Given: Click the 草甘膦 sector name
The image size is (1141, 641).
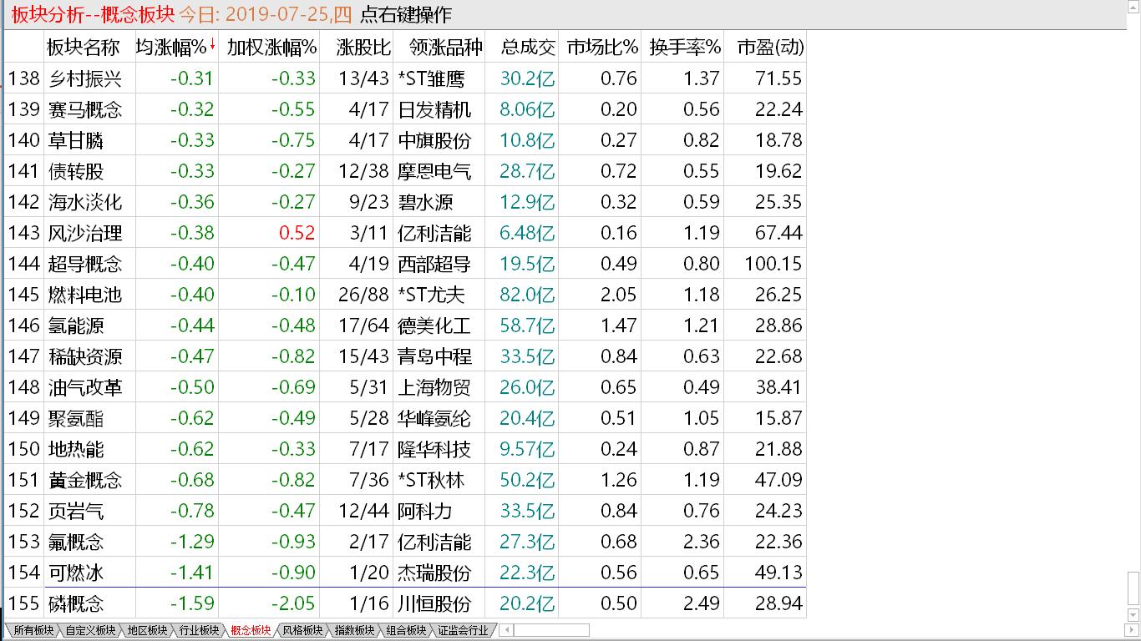Looking at the screenshot, I should pyautogui.click(x=76, y=140).
